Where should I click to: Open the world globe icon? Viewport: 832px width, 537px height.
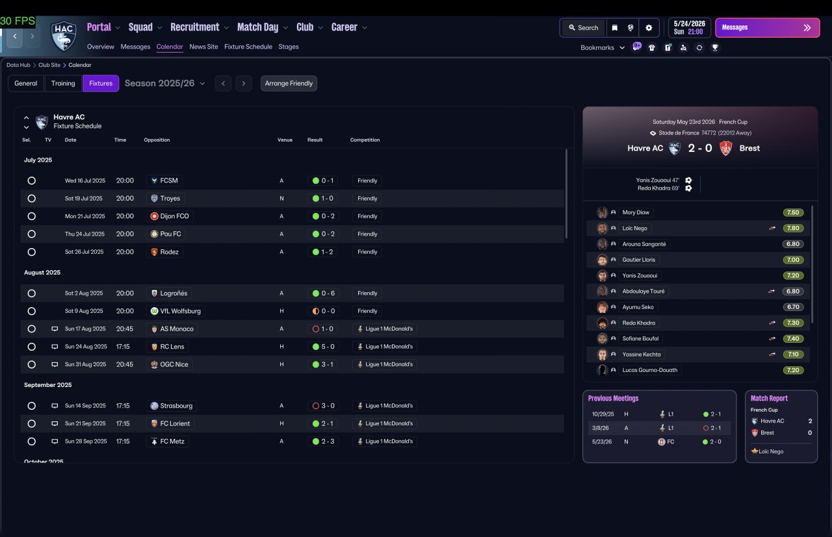coord(630,28)
